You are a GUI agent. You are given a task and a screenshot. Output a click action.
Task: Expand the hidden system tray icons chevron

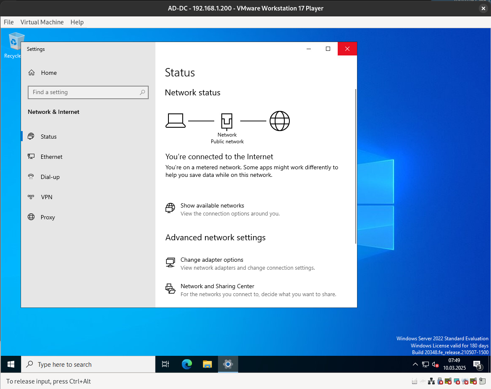pyautogui.click(x=415, y=364)
